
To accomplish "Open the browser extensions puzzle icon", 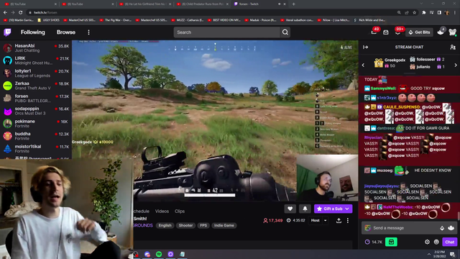I will (424, 13).
